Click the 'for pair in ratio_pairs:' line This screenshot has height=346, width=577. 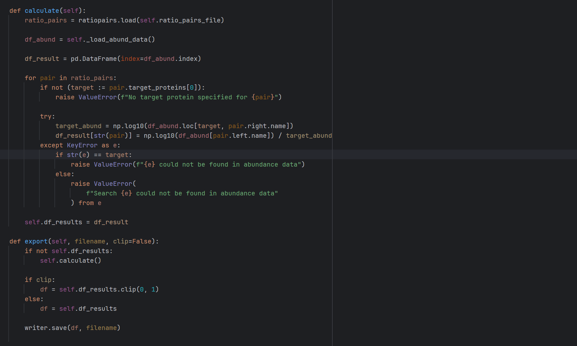pyautogui.click(x=71, y=78)
